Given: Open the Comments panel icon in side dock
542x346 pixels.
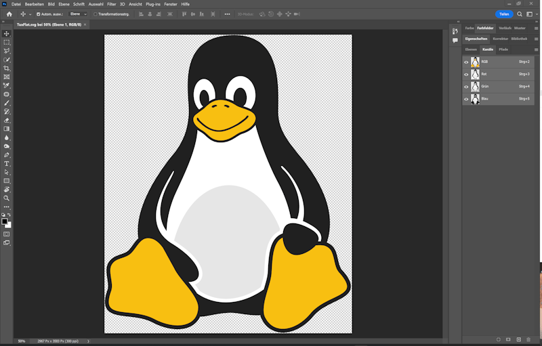Looking at the screenshot, I should 455,41.
